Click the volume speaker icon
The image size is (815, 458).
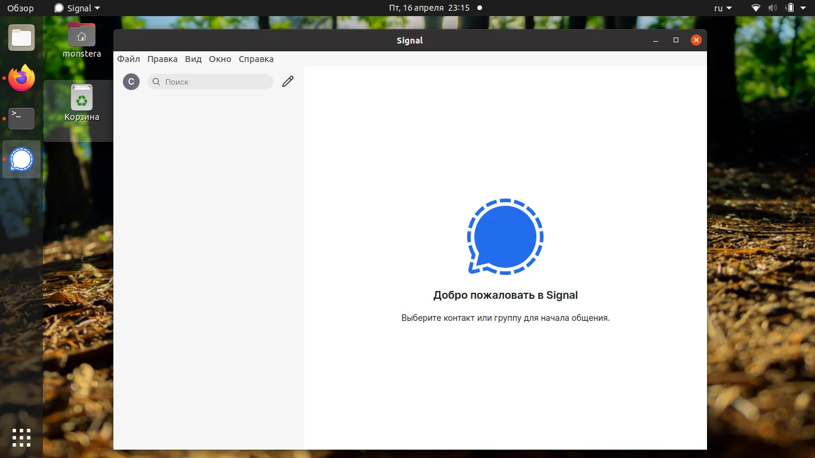[773, 8]
